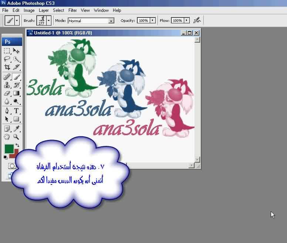Image resolution: width=287 pixels, height=243 pixels.
Task: Select the Brush tool in toolbox
Action: [x=16, y=77]
